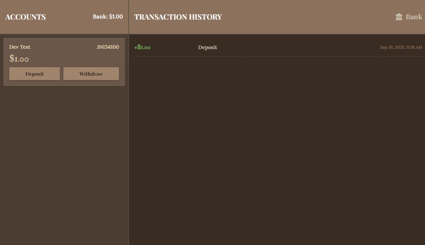Click the vertical divider between the panels
This screenshot has height=245, width=425.
pyautogui.click(x=129, y=142)
